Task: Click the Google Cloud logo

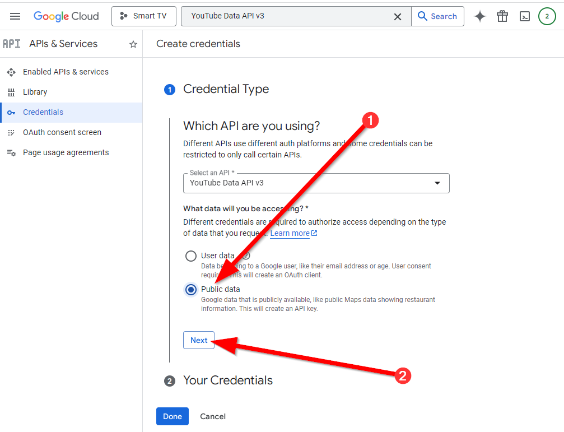Action: click(x=66, y=16)
